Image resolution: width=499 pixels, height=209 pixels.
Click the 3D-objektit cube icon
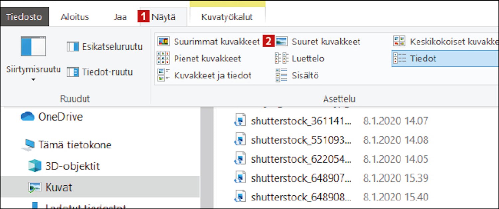[35, 166]
